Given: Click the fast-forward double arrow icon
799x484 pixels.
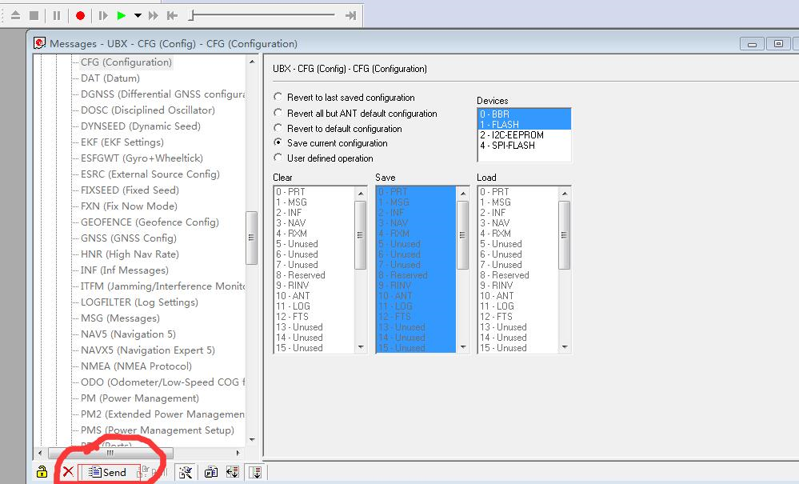Looking at the screenshot, I should click(x=154, y=15).
